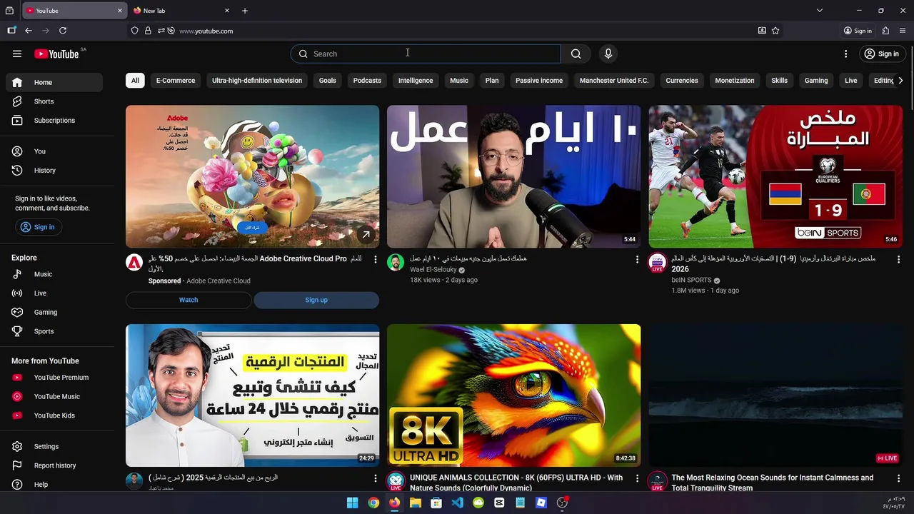Select the All filter chip
This screenshot has width=914, height=514.
point(135,81)
